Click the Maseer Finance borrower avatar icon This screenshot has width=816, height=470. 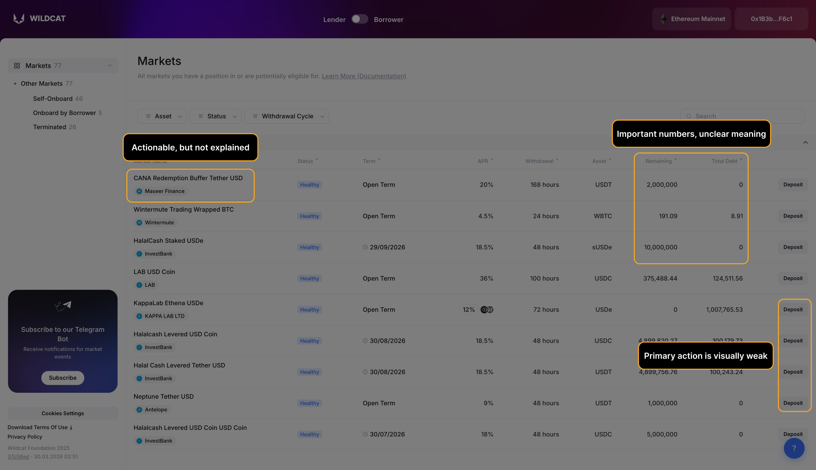click(x=139, y=191)
